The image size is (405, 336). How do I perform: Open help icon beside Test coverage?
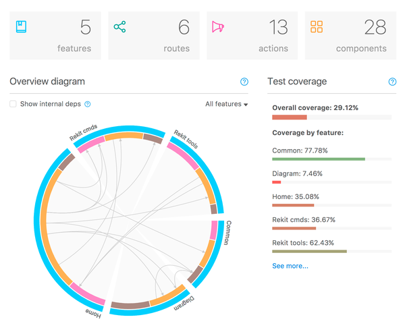(392, 82)
